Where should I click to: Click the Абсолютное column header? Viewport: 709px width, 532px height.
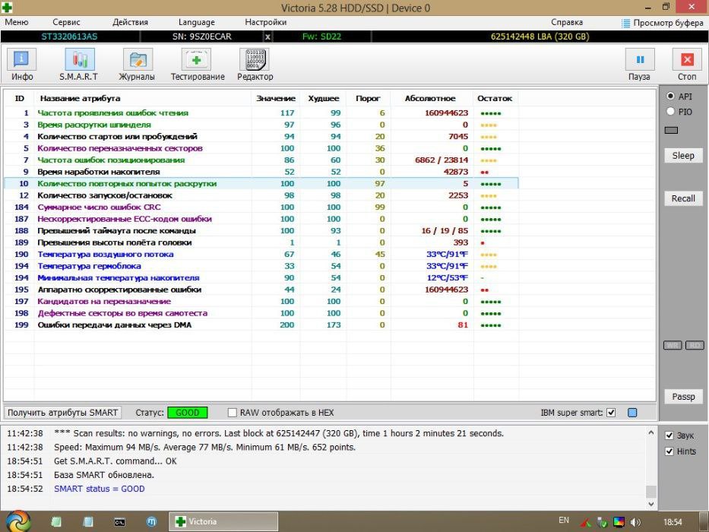pos(430,98)
